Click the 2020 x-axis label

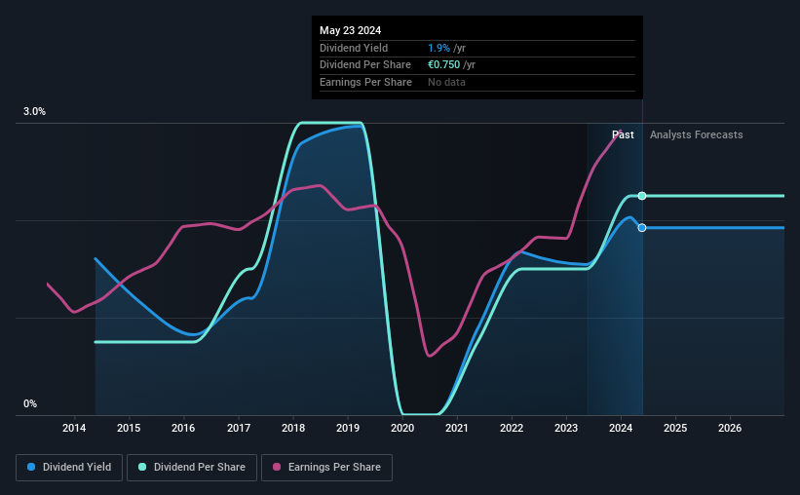tap(402, 428)
